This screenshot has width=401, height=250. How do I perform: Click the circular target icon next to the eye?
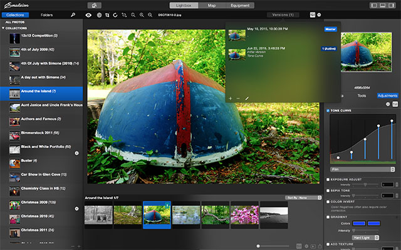click(x=99, y=15)
